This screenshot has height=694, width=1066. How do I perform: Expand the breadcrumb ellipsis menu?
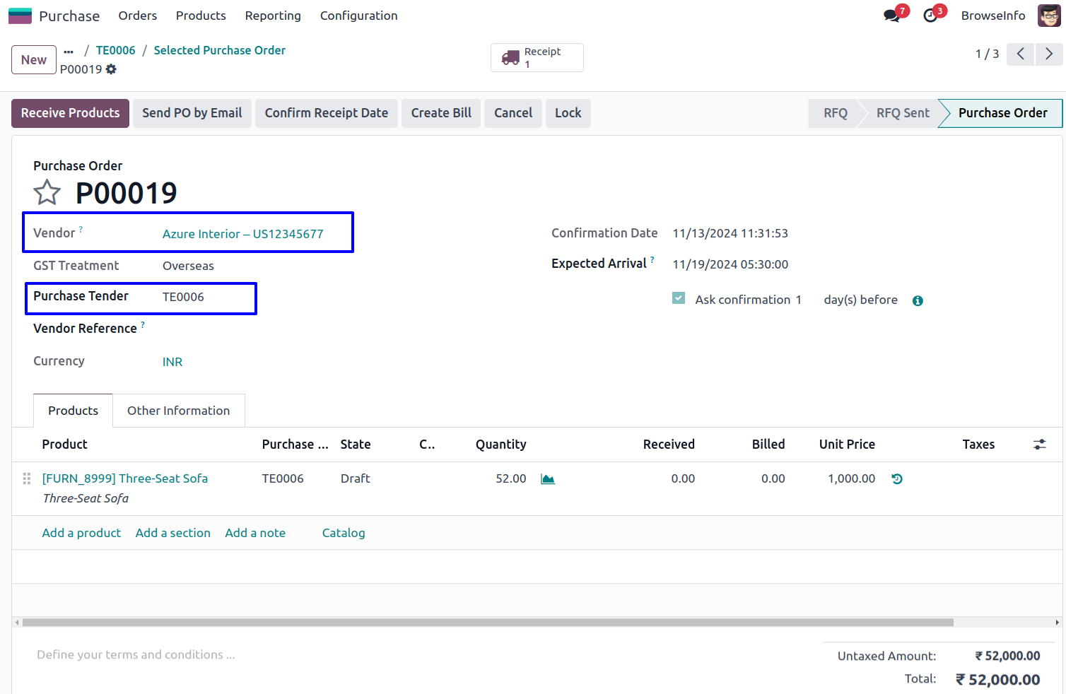(x=69, y=51)
